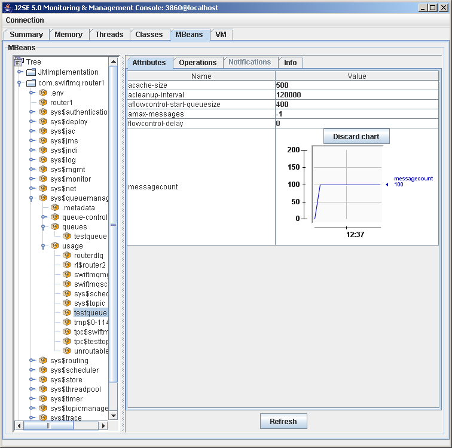
Task: Expand the sys$routing tree node
Action: (x=32, y=361)
